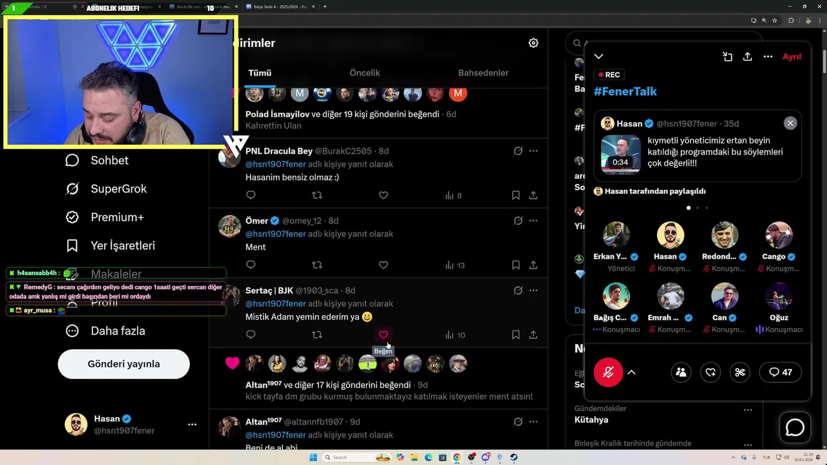Expand microphone options chevron in Space

(632, 372)
